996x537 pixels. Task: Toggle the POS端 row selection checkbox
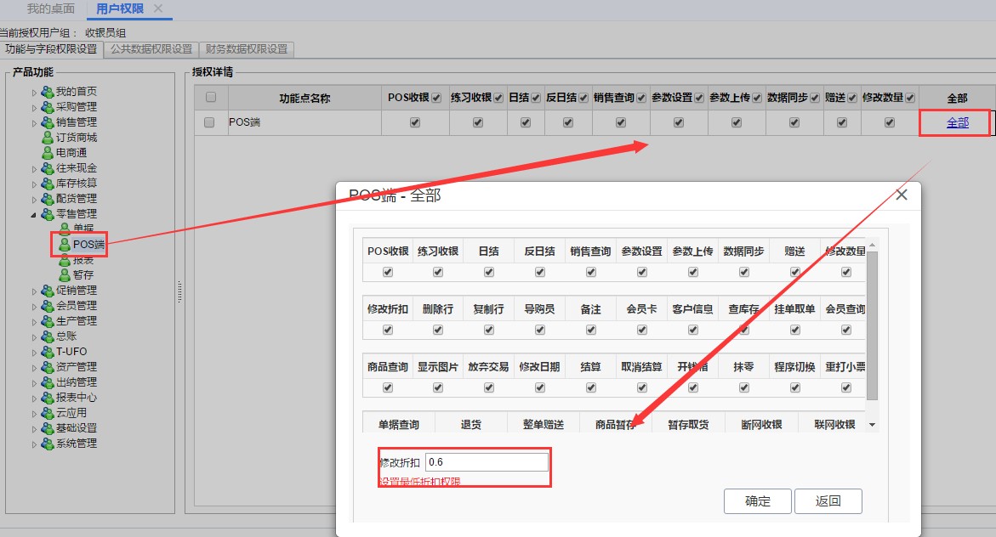coord(209,122)
